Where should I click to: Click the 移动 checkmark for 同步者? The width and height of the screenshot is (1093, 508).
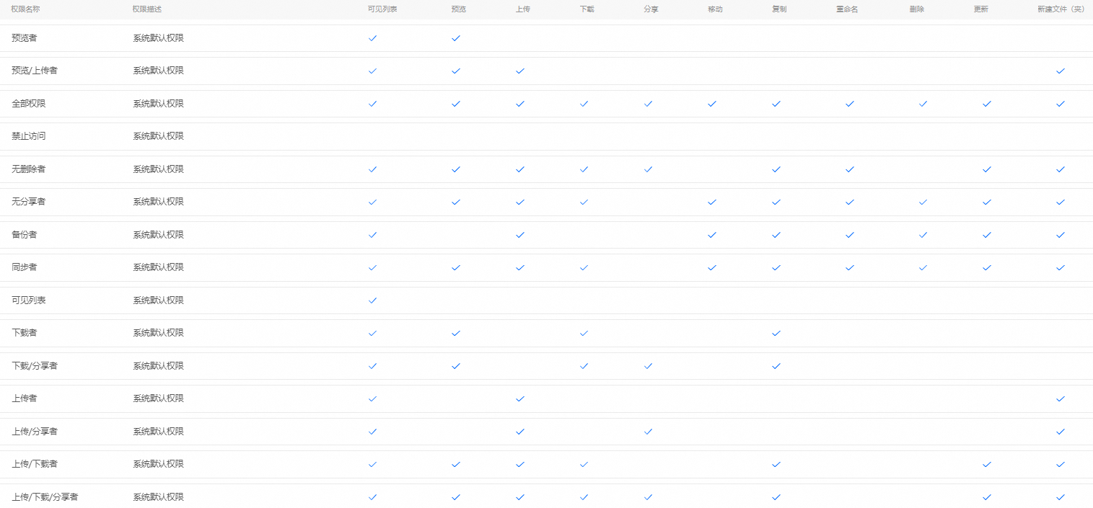(712, 267)
